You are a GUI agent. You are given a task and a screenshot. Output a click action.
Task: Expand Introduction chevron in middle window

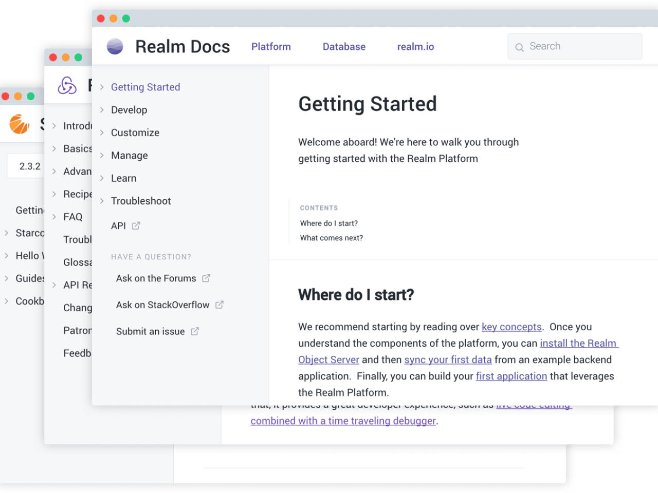[x=54, y=126]
